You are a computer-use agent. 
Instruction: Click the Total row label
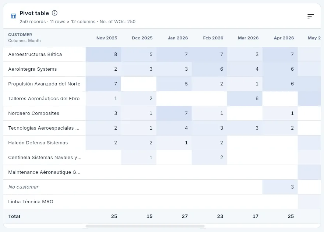click(14, 216)
